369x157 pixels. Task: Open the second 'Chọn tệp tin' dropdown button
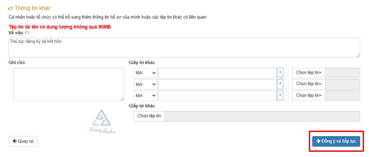tap(309, 84)
